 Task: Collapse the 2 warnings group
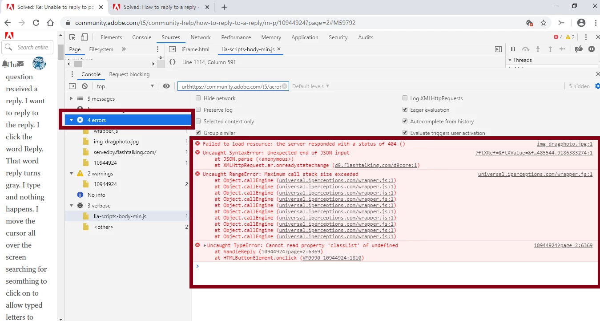[x=71, y=174]
